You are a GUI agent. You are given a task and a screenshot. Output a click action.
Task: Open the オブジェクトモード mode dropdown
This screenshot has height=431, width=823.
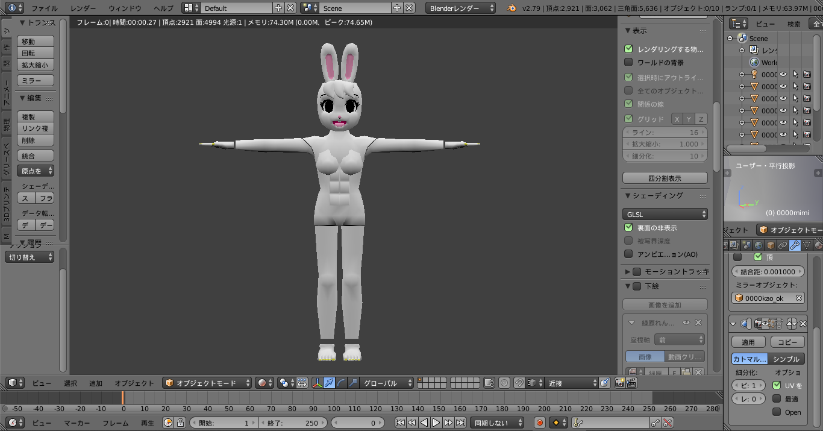tap(207, 383)
